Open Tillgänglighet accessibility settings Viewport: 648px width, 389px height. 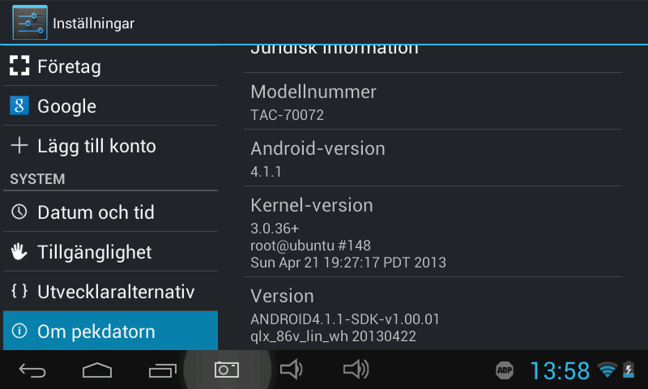(110, 252)
